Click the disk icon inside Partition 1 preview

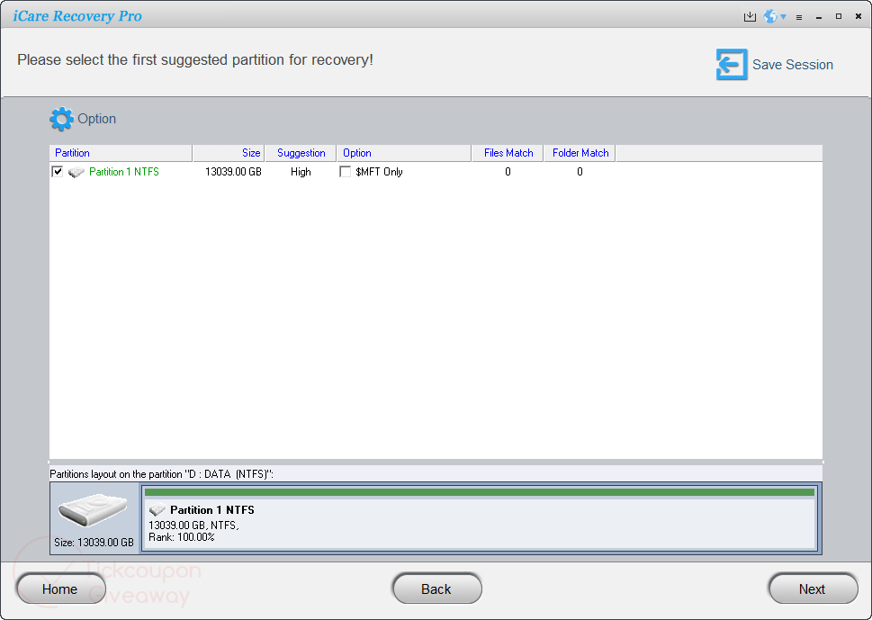158,509
